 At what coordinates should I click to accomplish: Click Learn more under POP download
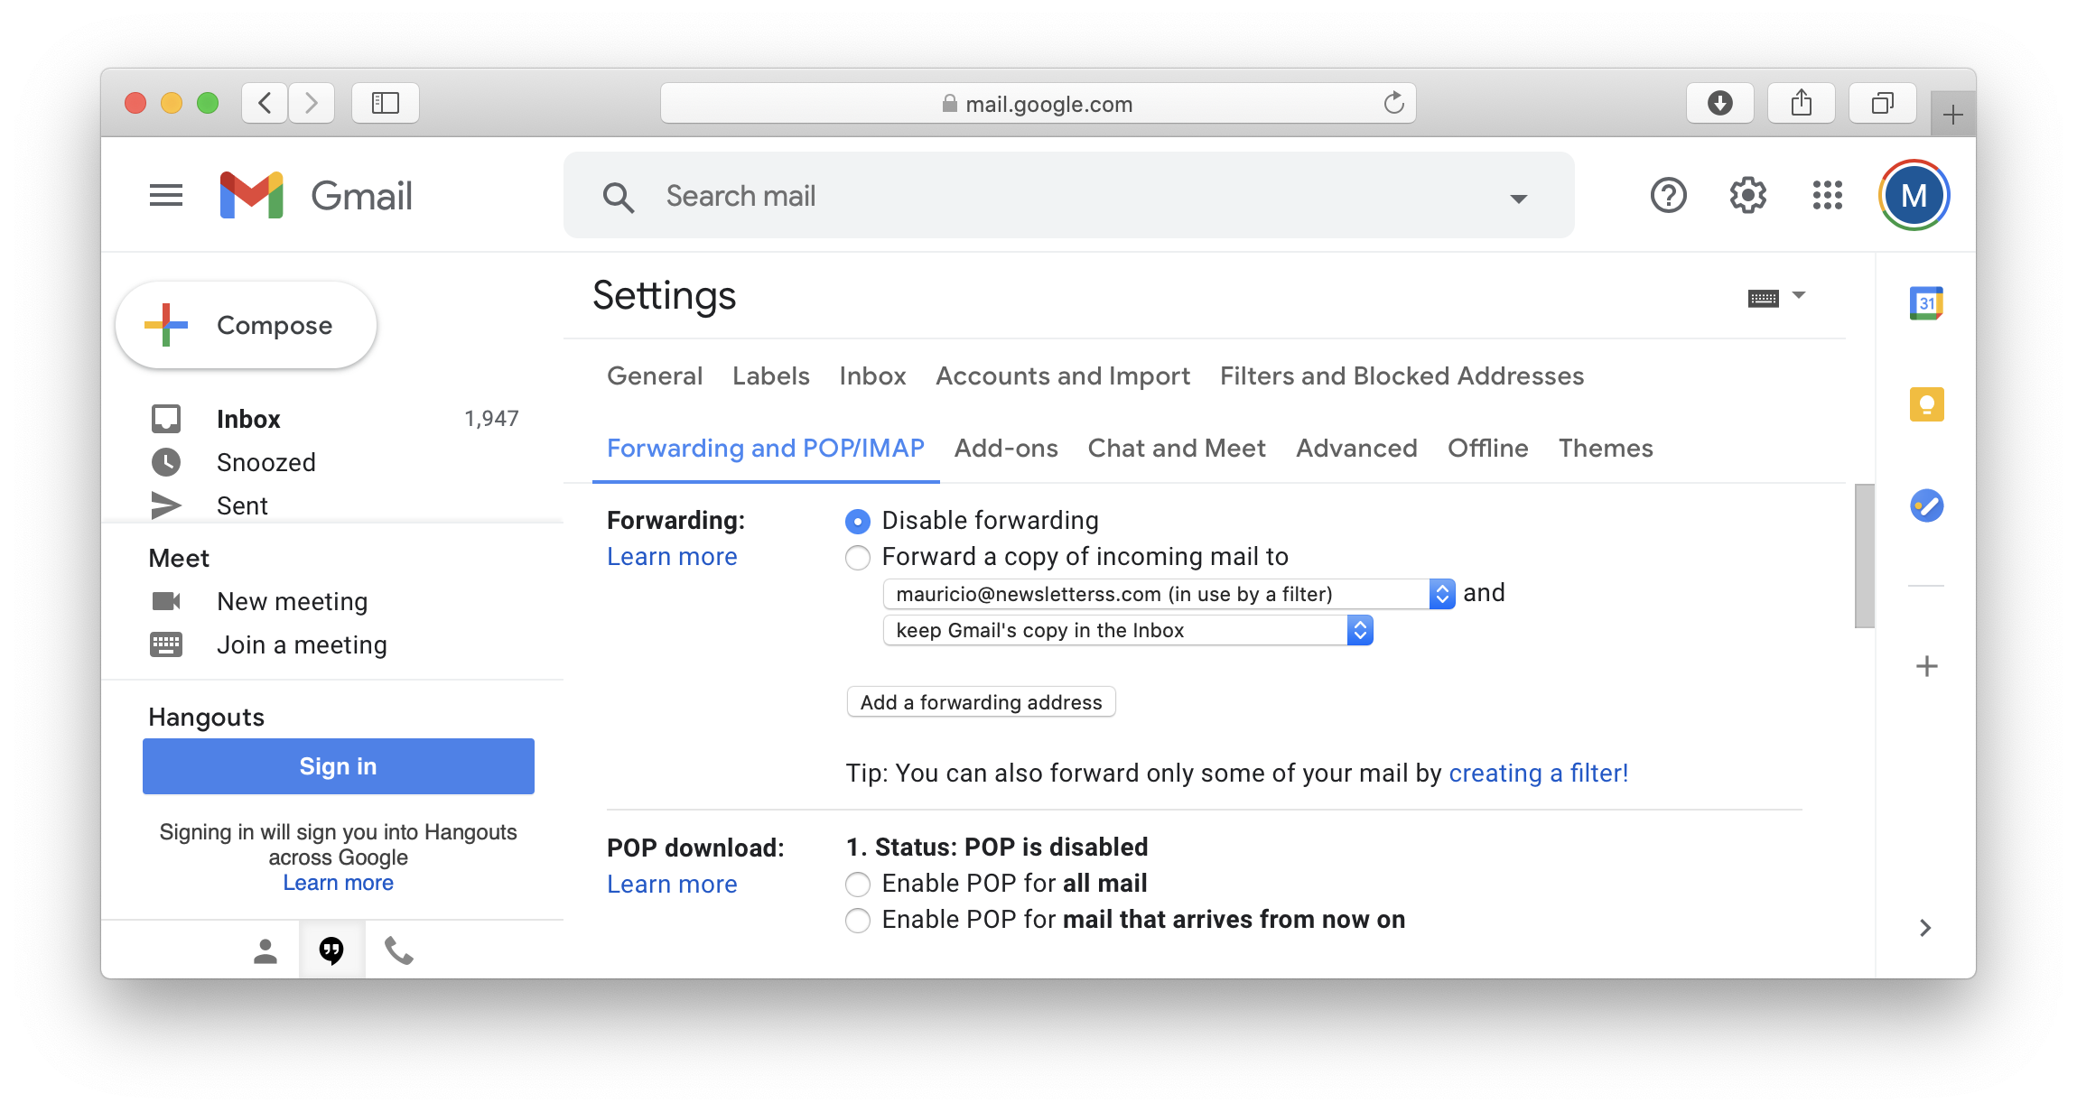tap(672, 885)
